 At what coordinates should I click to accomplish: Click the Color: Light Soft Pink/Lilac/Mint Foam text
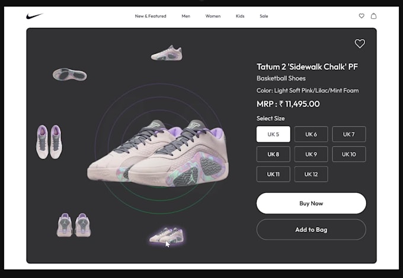pyautogui.click(x=308, y=90)
